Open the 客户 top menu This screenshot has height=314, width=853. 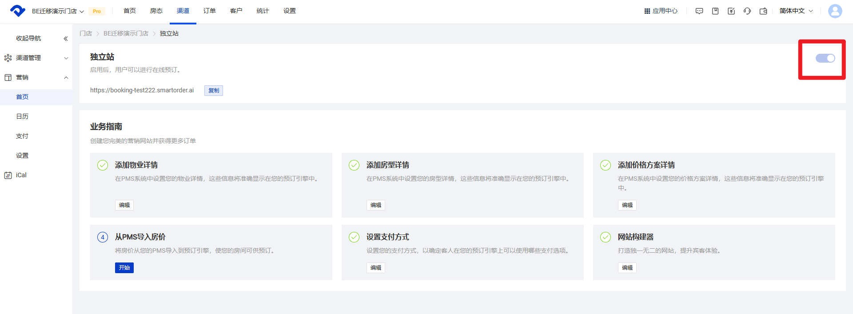(x=236, y=11)
